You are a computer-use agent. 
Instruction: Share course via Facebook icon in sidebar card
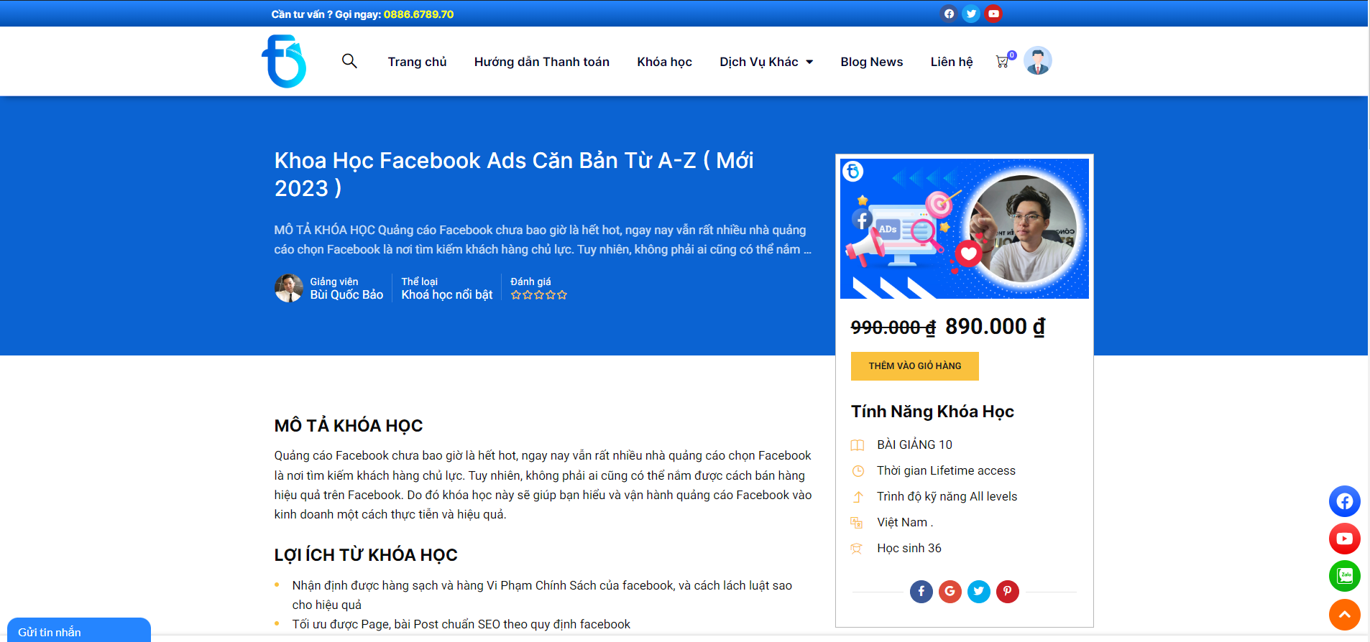[x=921, y=592]
